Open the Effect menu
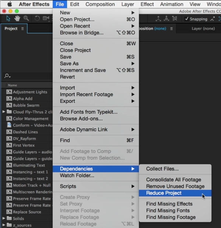This screenshot has height=228, width=221. pos(147,4)
